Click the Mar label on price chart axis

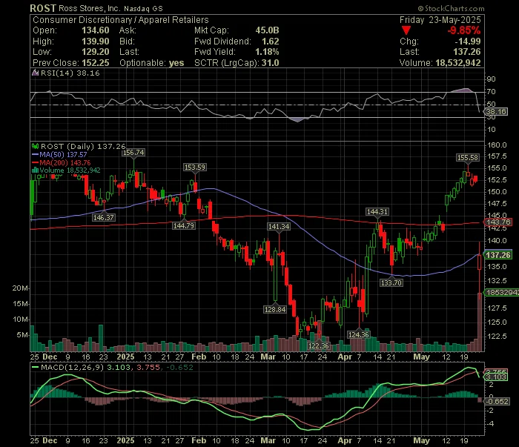click(x=268, y=357)
